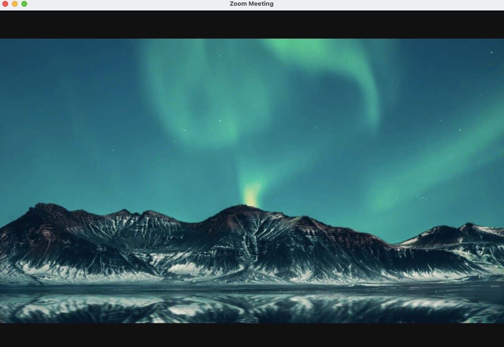
Task: Click the red close button
Action: point(5,4)
